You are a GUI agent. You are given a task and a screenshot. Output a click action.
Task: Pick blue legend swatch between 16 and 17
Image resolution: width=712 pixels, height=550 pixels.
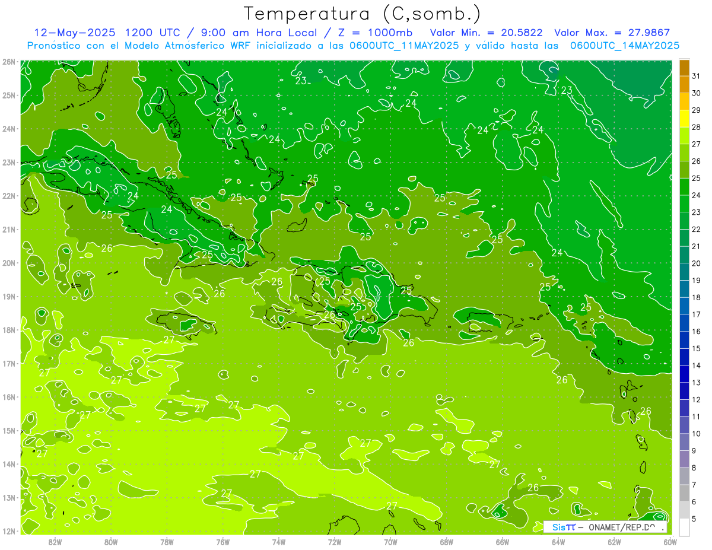pyautogui.click(x=684, y=322)
